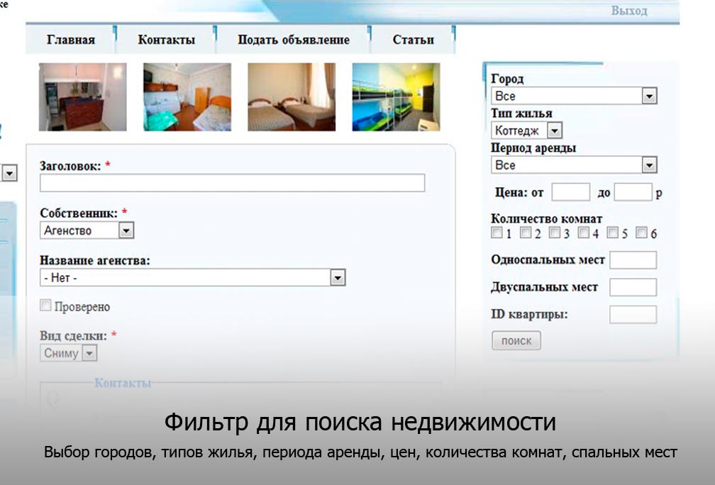Image resolution: width=715 pixels, height=485 pixels.
Task: Open the bunk beds room photo
Action: [396, 97]
